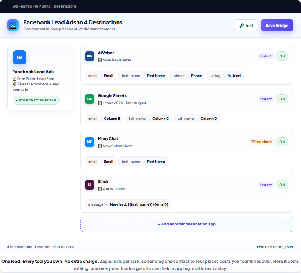Click the No task meter, ever status
Image resolution: width=301 pixels, height=273 pixels.
(x=275, y=247)
